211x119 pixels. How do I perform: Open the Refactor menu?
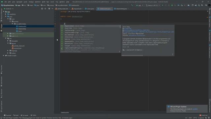[38, 2]
